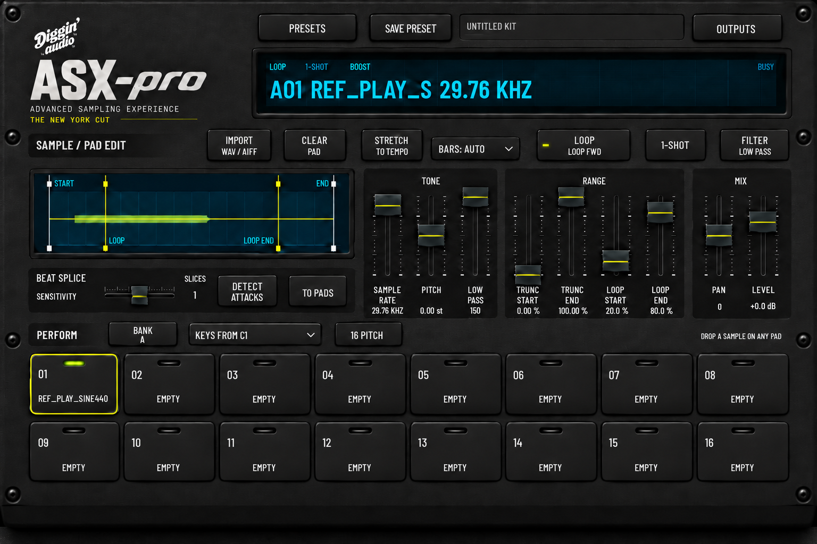Click the 1-SHOT indicator in display
Image resolution: width=817 pixels, height=544 pixels.
(316, 67)
